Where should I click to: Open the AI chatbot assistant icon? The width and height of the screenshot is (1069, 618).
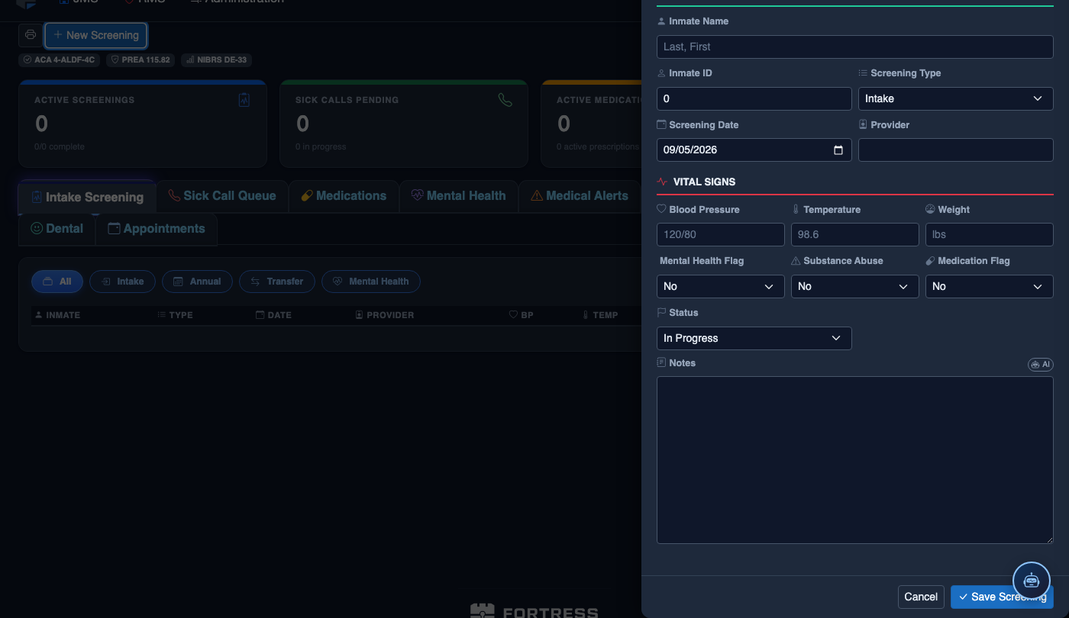[1032, 580]
